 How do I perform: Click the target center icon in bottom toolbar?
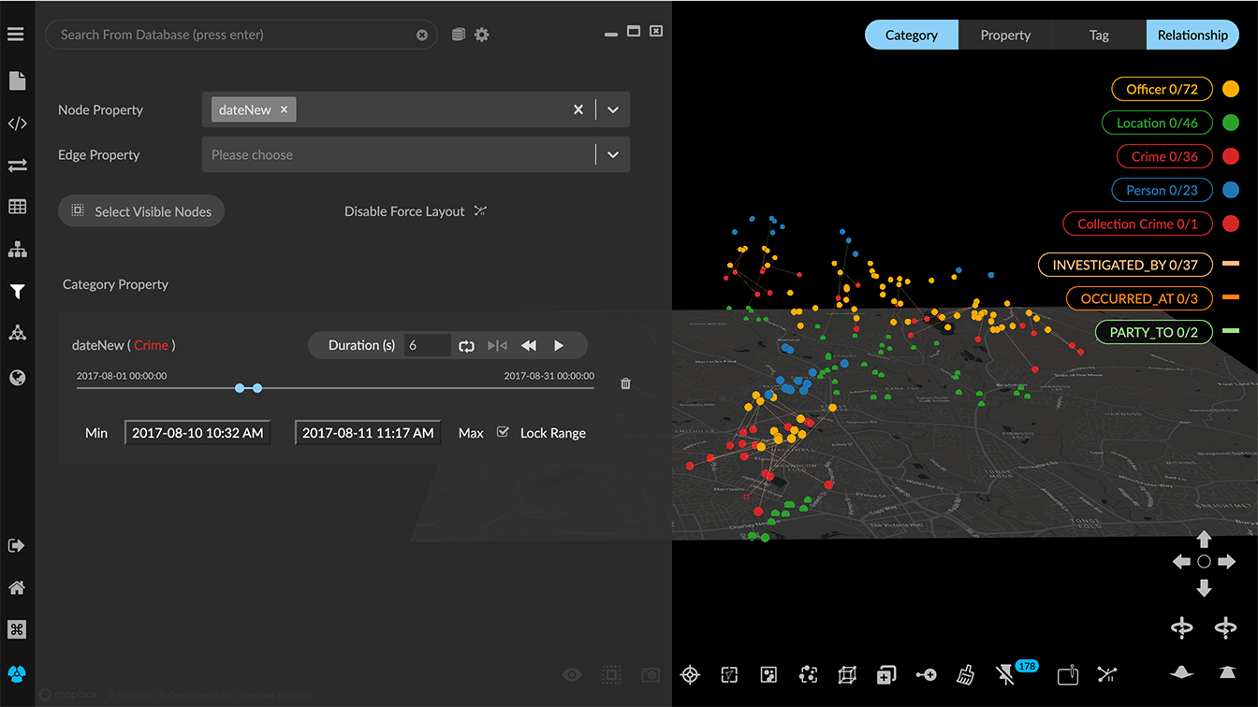pos(690,674)
